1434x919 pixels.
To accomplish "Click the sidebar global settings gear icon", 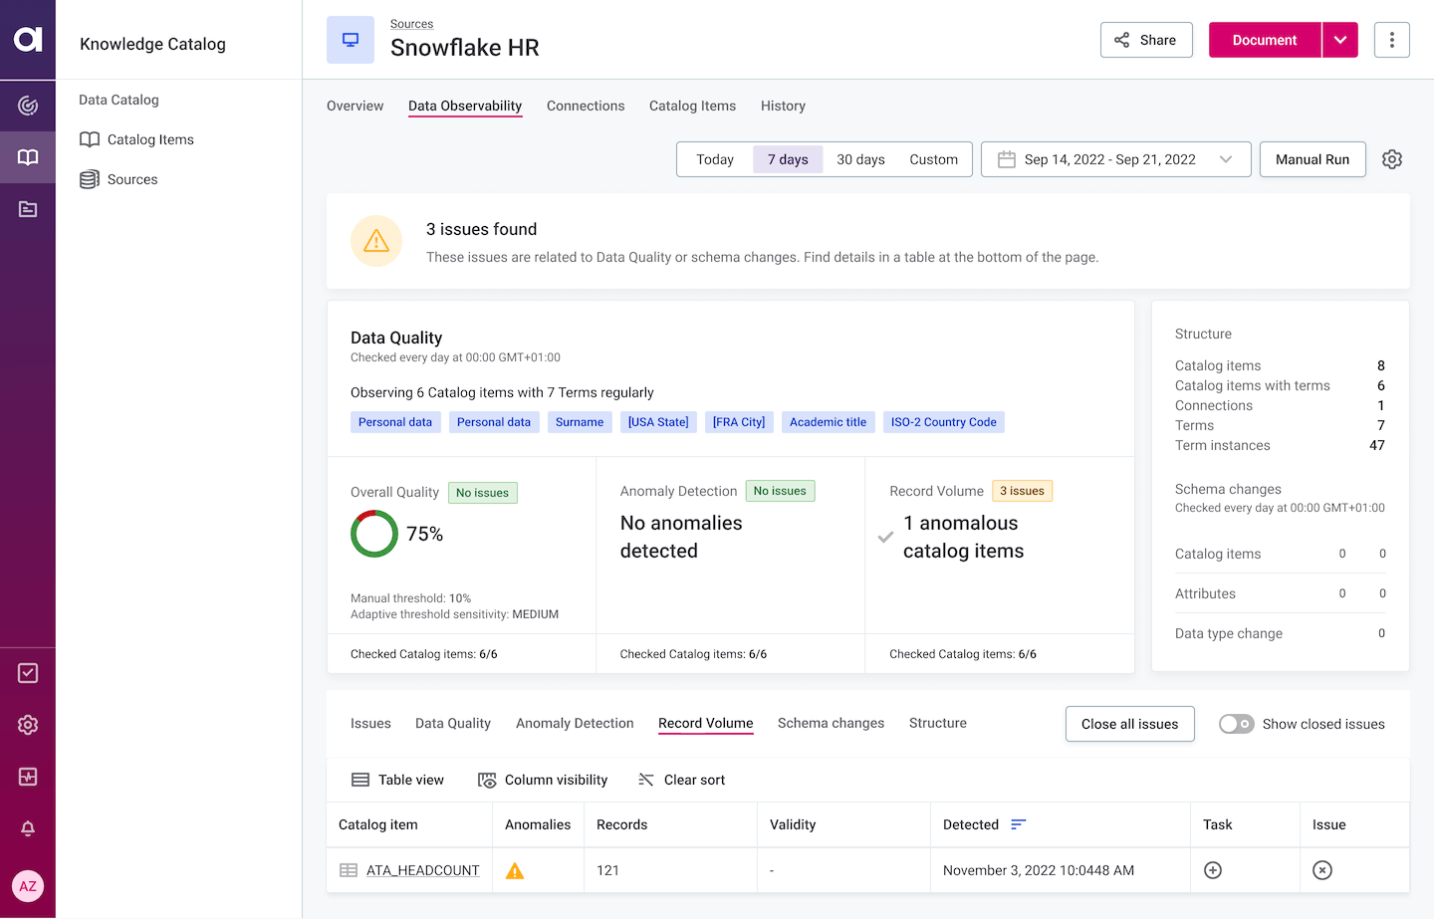I will tap(28, 725).
